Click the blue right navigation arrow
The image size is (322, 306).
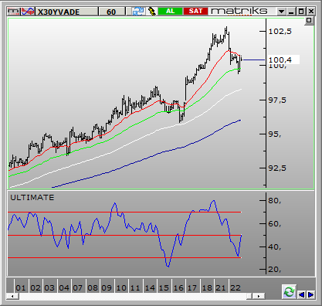310,294
